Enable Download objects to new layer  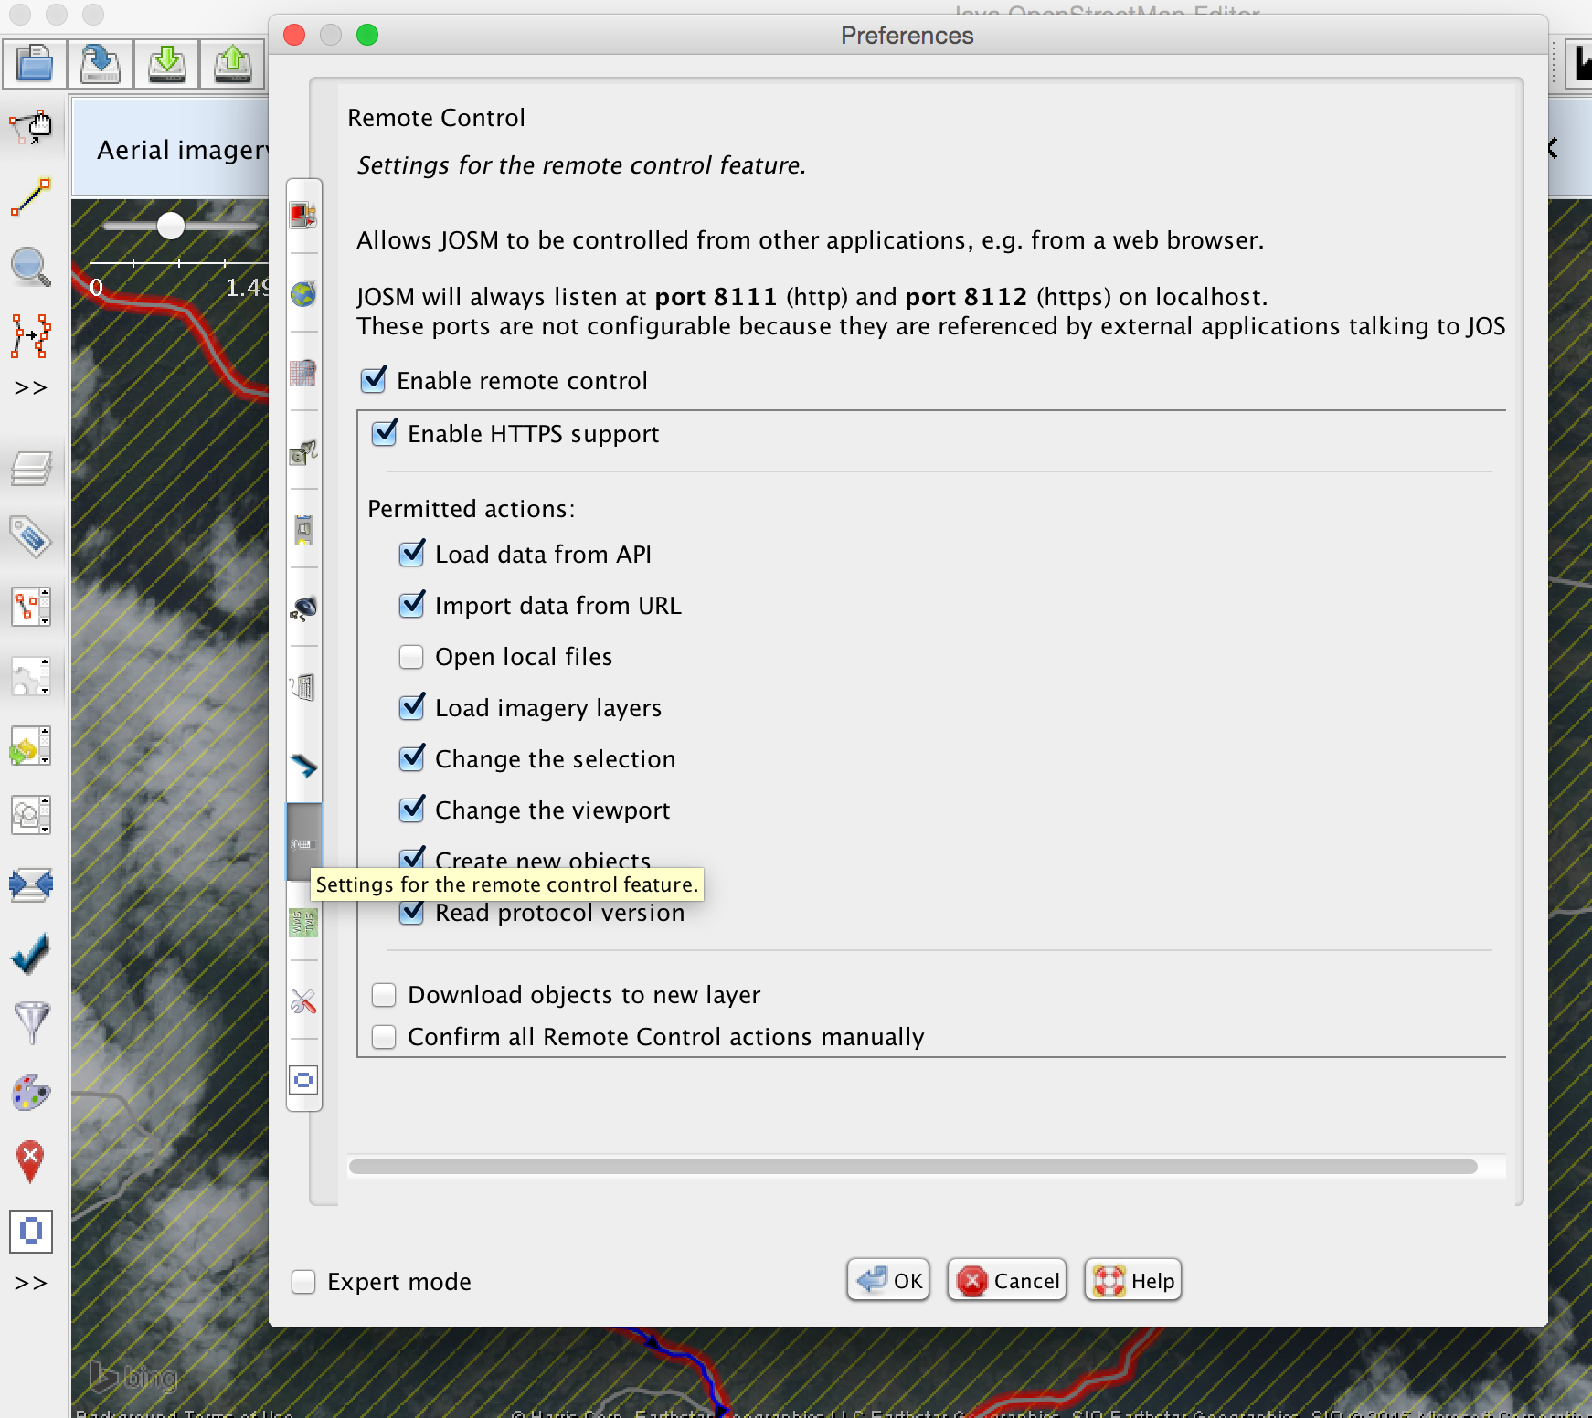[x=384, y=995]
